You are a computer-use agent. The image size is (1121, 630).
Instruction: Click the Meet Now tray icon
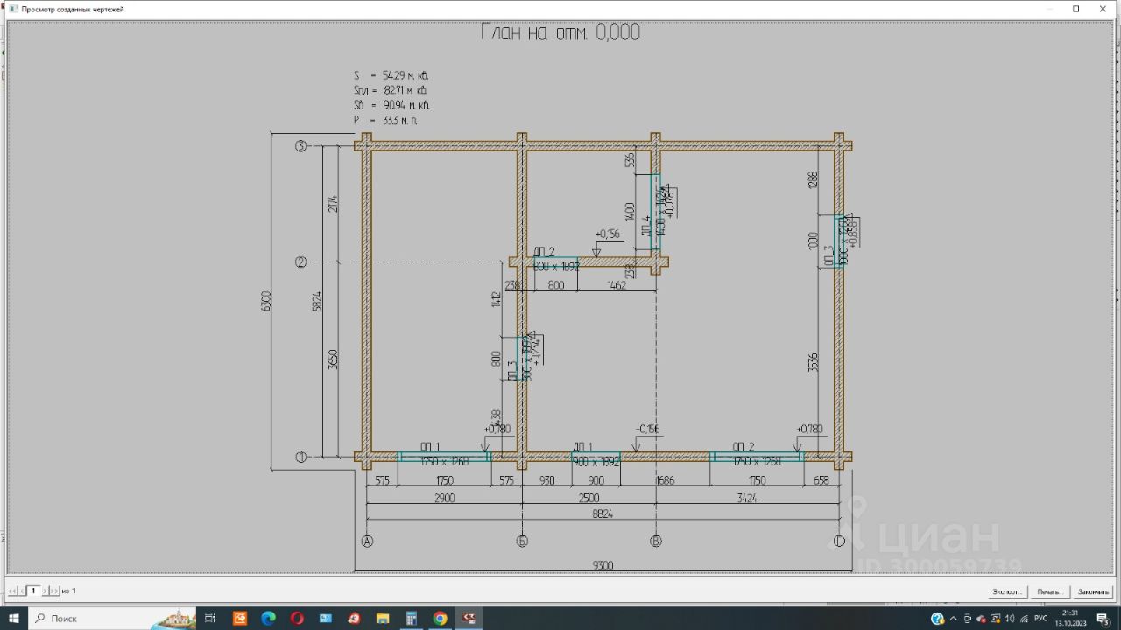click(967, 619)
